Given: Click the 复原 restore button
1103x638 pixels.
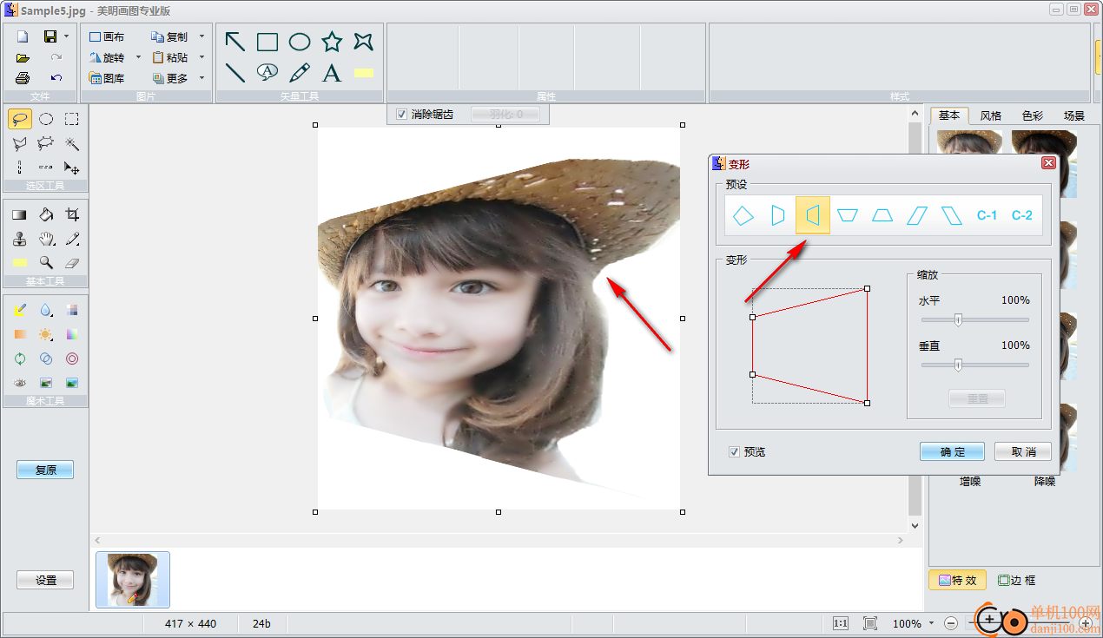Looking at the screenshot, I should tap(45, 470).
